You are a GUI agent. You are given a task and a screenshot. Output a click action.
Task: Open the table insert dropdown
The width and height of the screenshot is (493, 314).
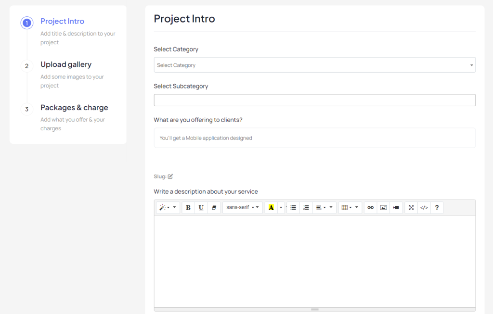coord(350,208)
